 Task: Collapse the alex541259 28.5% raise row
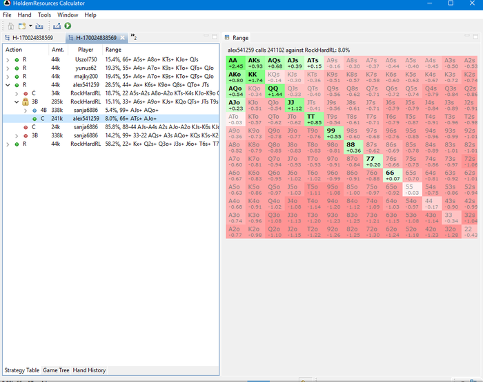8,85
